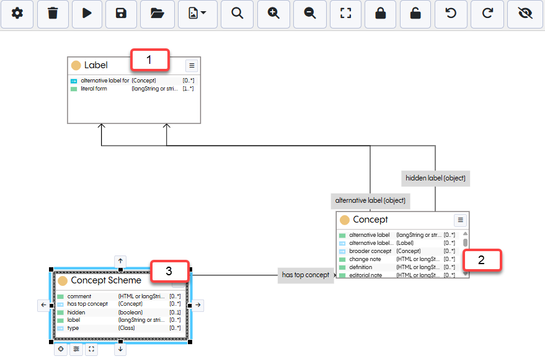Select 'literal form' property in Label
Screen dimensions: 545x364
(x=133, y=89)
